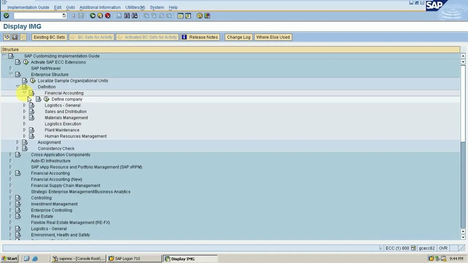Click execute icon for Localize Sample Organizational Units
Viewport: 468px width, 263px height.
point(33,81)
